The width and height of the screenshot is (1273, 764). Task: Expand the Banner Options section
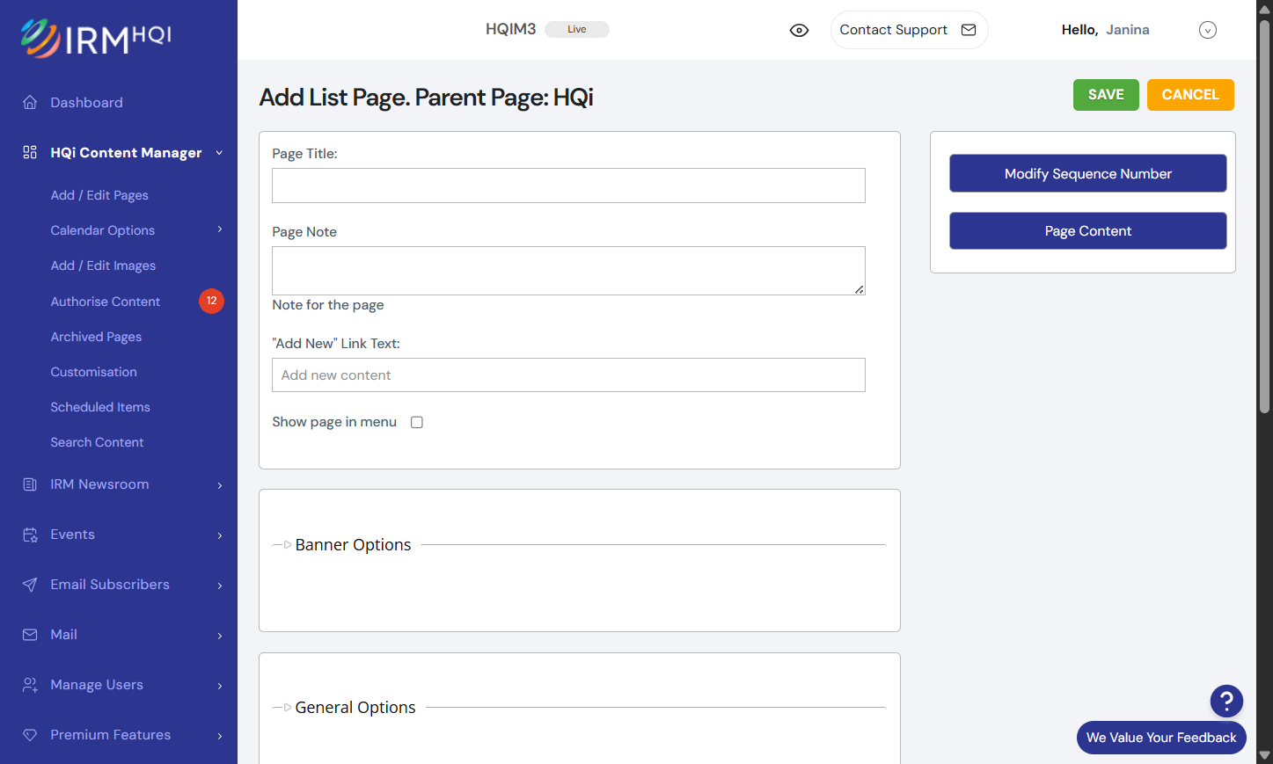click(x=353, y=545)
